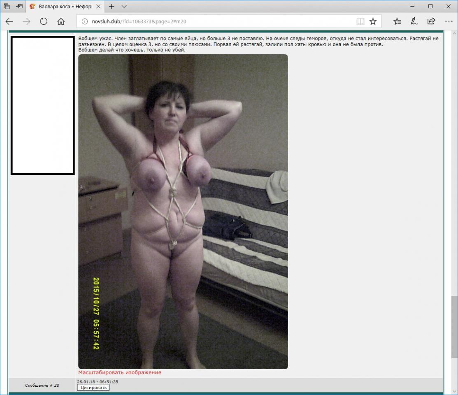The width and height of the screenshot is (458, 395).
Task: Open Reading view from address bar
Action: pos(360,21)
